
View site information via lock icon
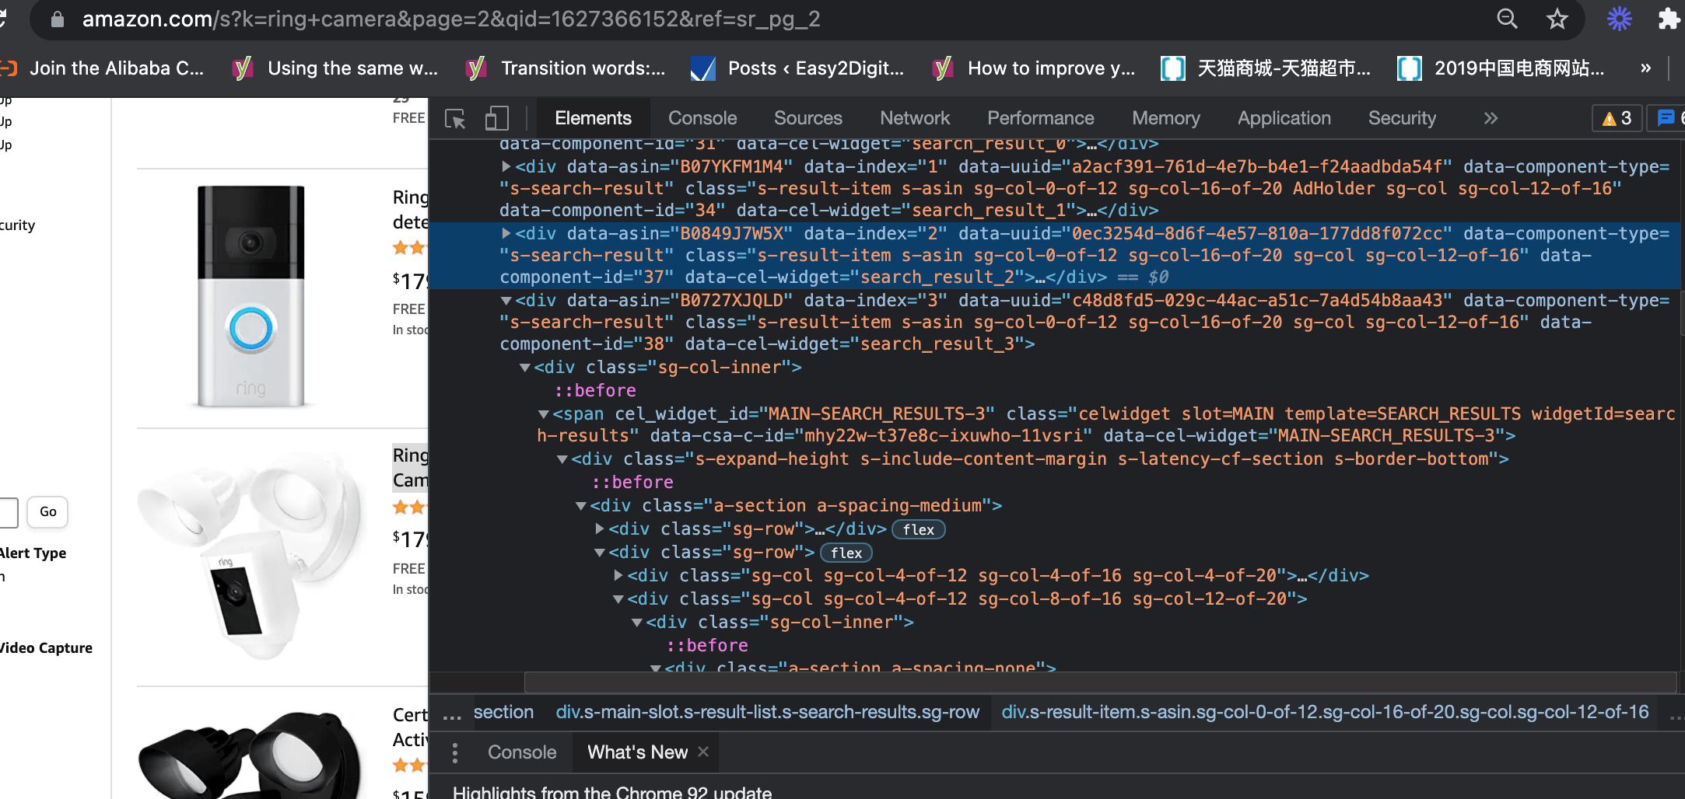58,19
